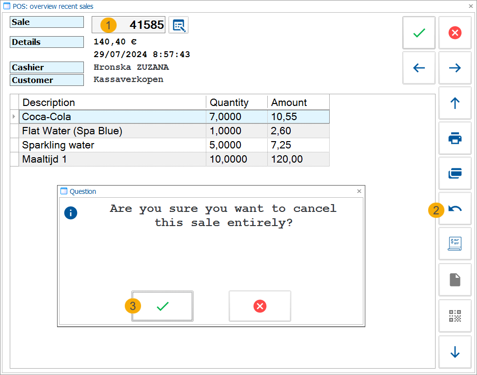Image resolution: width=477 pixels, height=375 pixels.
Task: Click the document file icon button
Action: 455,279
